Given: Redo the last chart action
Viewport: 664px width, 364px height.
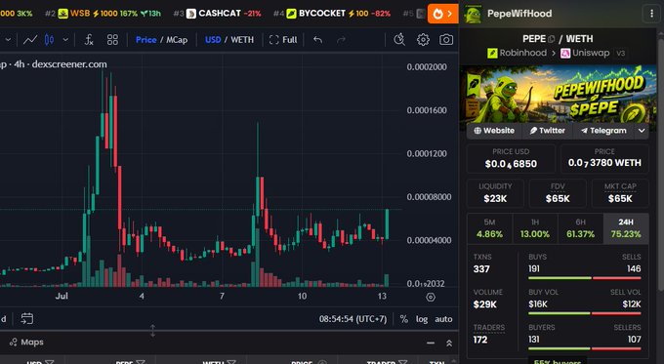Looking at the screenshot, I should (341, 40).
